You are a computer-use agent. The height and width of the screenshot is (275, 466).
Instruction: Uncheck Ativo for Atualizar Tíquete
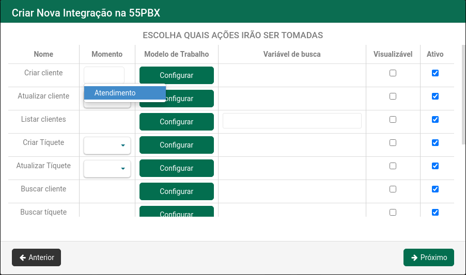click(435, 166)
